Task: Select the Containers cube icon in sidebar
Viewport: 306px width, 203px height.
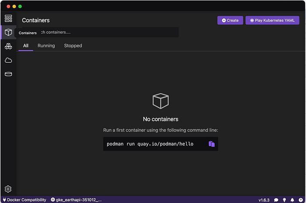Action: click(8, 32)
